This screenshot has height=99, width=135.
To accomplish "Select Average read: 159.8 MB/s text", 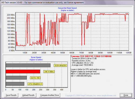I will [x=82, y=65].
